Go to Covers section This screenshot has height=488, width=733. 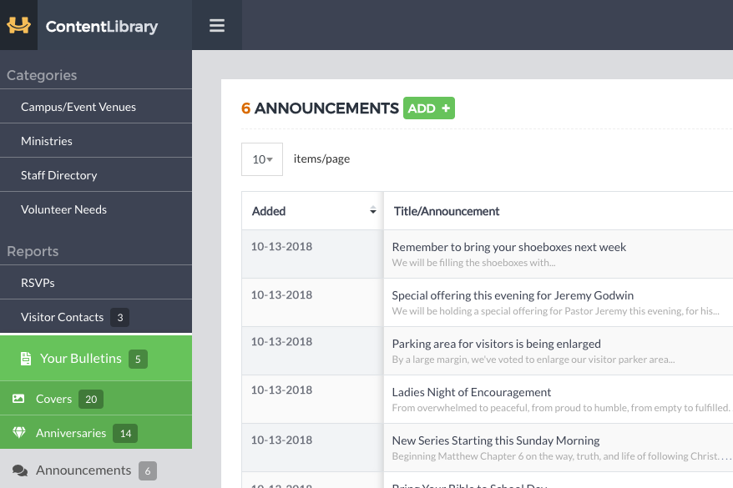tap(96, 399)
